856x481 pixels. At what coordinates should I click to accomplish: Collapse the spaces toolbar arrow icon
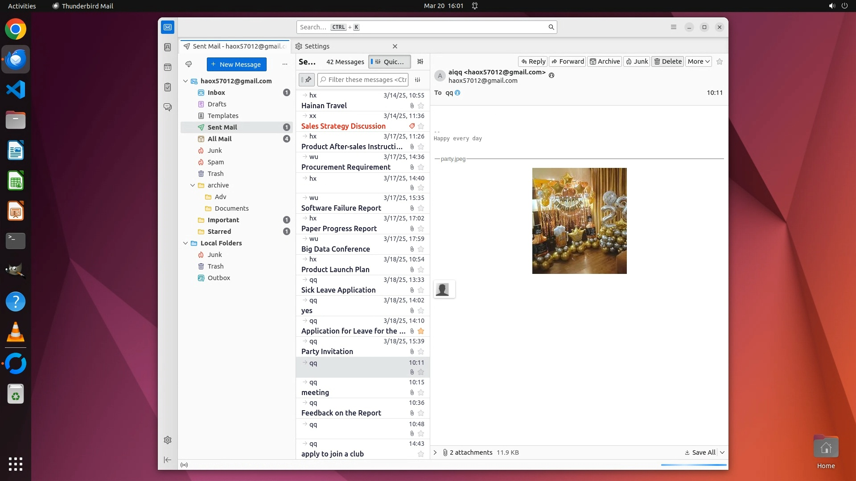pos(168,460)
